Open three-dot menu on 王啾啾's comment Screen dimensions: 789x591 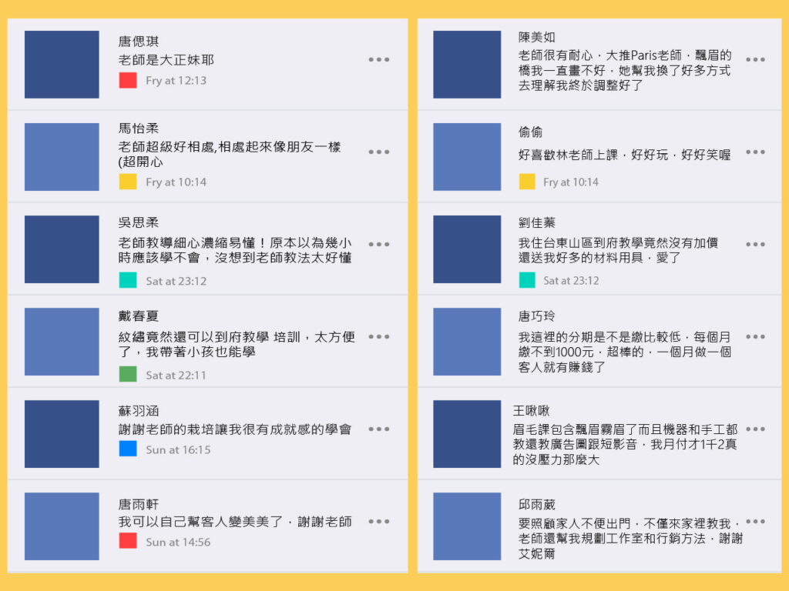[755, 429]
